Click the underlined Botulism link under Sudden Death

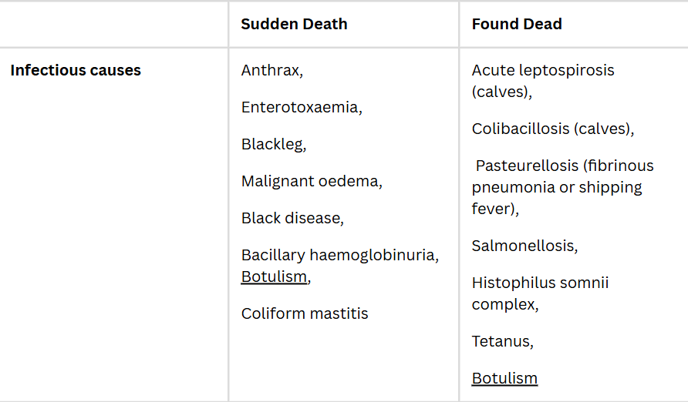[274, 276]
